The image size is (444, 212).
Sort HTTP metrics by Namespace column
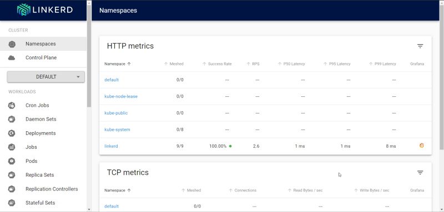pyautogui.click(x=118, y=64)
